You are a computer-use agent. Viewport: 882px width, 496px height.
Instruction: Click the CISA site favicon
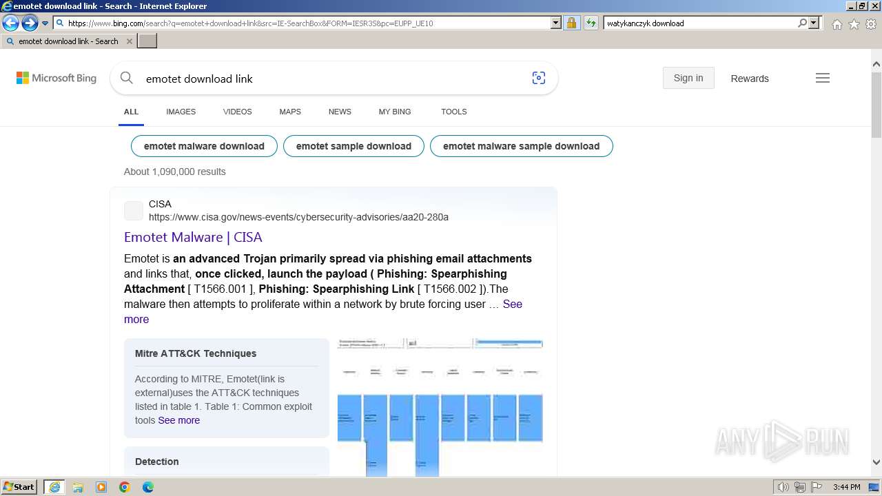pyautogui.click(x=134, y=211)
